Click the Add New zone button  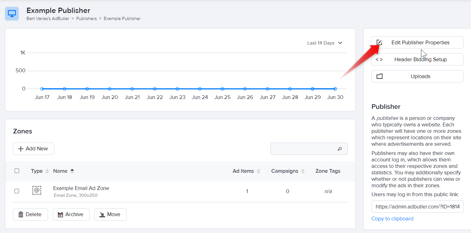33,148
